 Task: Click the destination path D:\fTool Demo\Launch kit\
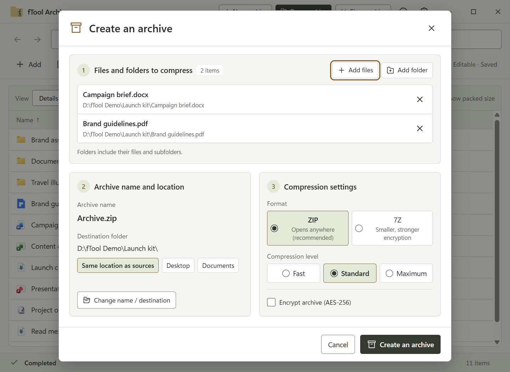(118, 248)
